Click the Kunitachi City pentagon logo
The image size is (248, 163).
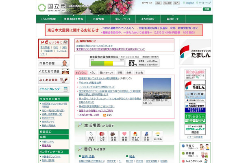pos(42,7)
